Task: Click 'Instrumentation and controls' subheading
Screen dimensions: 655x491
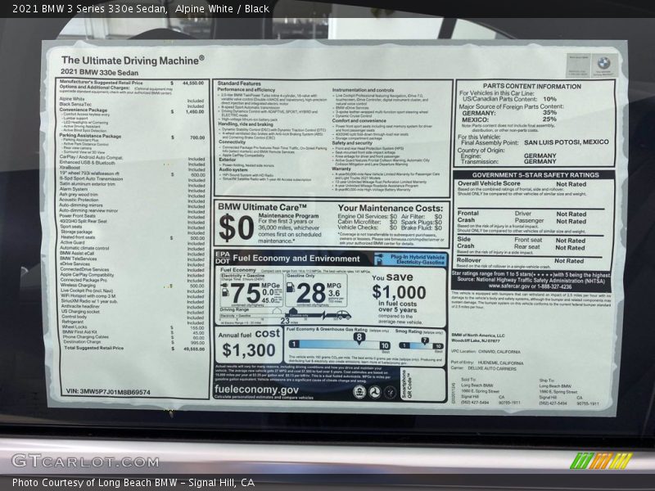Action: point(363,90)
